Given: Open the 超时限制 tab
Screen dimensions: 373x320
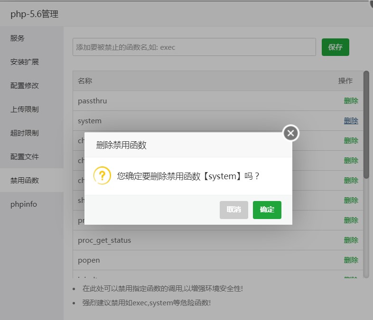Looking at the screenshot, I should 32,133.
